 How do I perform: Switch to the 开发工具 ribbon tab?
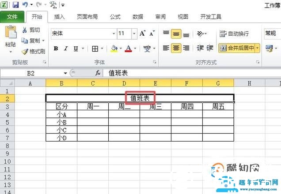click(211, 17)
